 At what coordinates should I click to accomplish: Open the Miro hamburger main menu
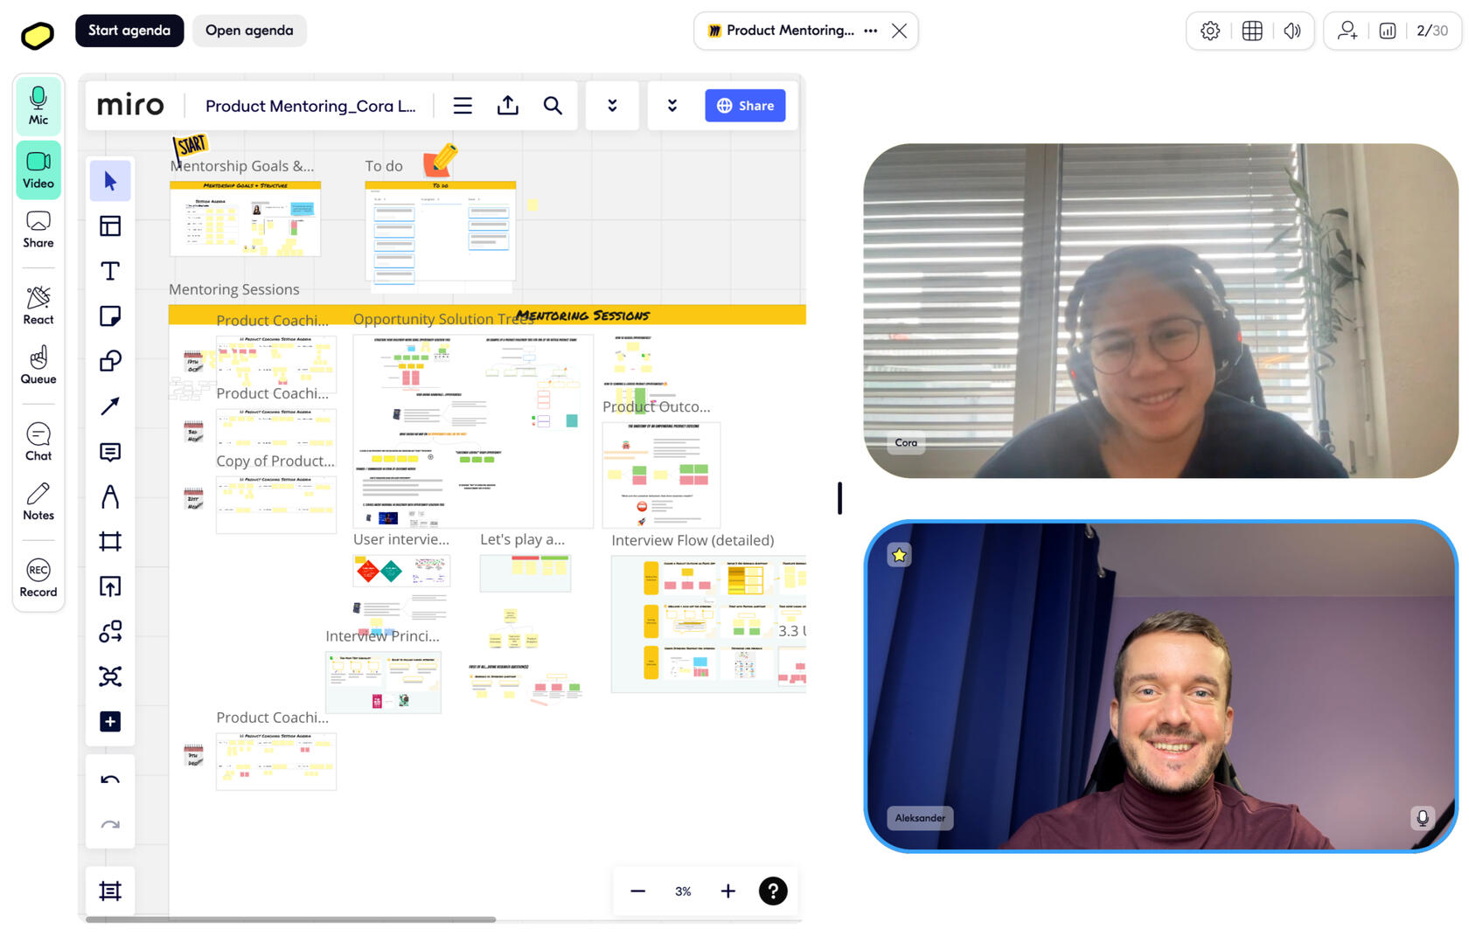463,106
